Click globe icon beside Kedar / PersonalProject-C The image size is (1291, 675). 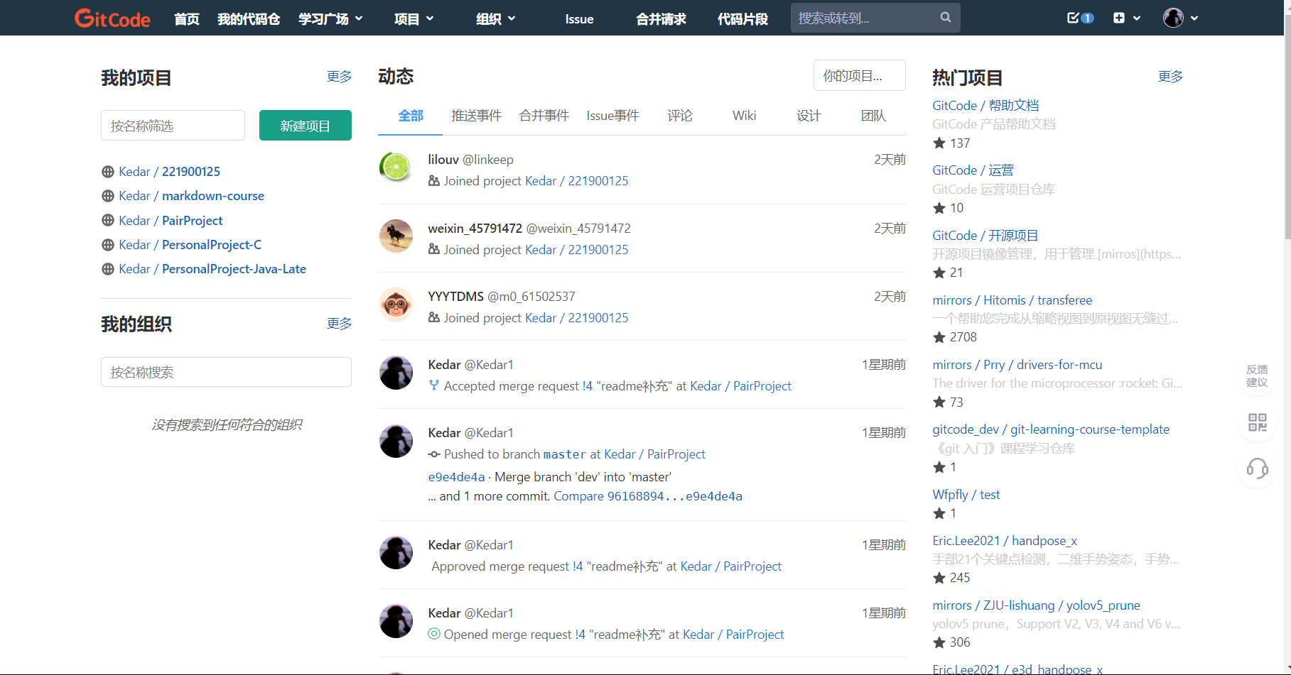(x=108, y=245)
